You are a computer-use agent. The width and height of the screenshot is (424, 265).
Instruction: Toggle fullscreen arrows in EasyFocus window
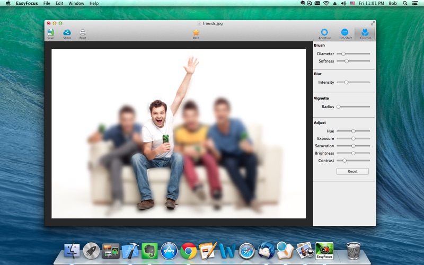click(373, 23)
